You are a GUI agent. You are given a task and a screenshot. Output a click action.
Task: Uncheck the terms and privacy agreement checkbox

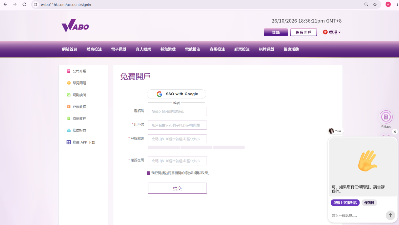tap(148, 173)
